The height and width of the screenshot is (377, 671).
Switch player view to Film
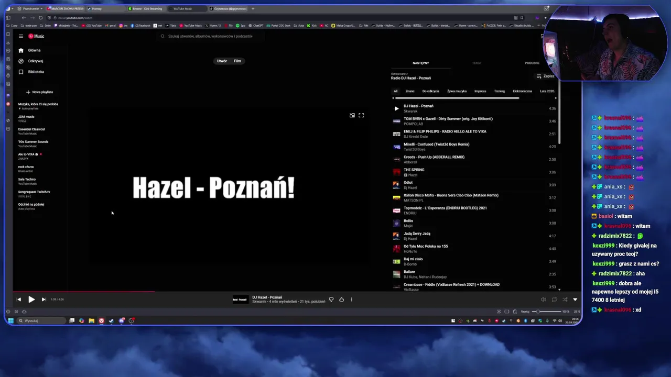(237, 61)
